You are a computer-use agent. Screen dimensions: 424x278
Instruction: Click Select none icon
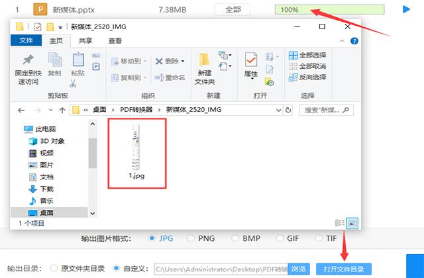click(x=293, y=66)
